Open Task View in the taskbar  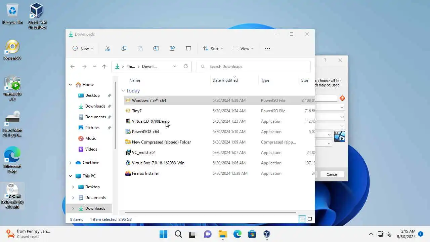[192, 234]
